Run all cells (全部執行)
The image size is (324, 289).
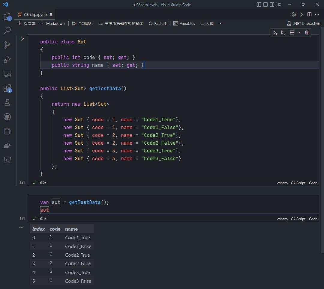pos(83,24)
